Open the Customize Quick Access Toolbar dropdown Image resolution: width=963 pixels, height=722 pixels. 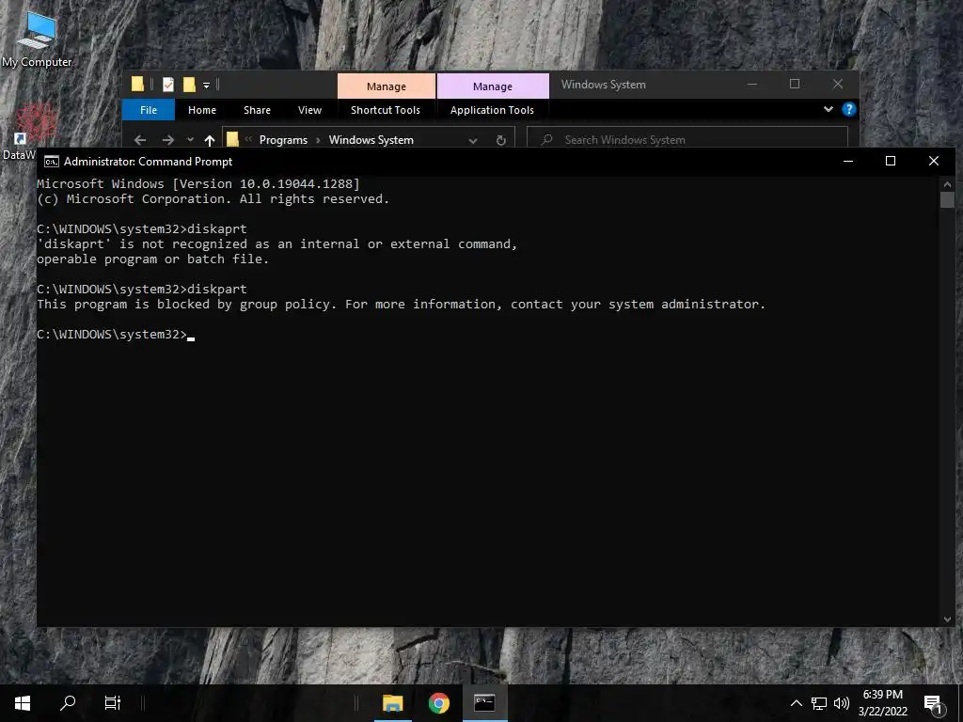tap(206, 86)
